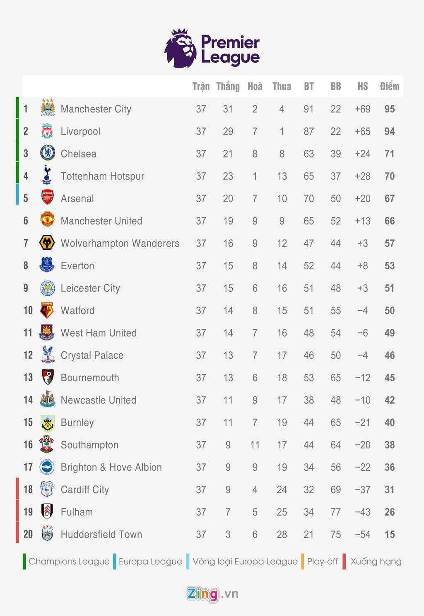
Task: Click the Liverpool club crest
Action: coord(47,131)
